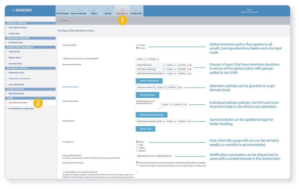Open the LDAP Accounting 7 years dropdown
This screenshot has height=189, width=299.
click(171, 73)
